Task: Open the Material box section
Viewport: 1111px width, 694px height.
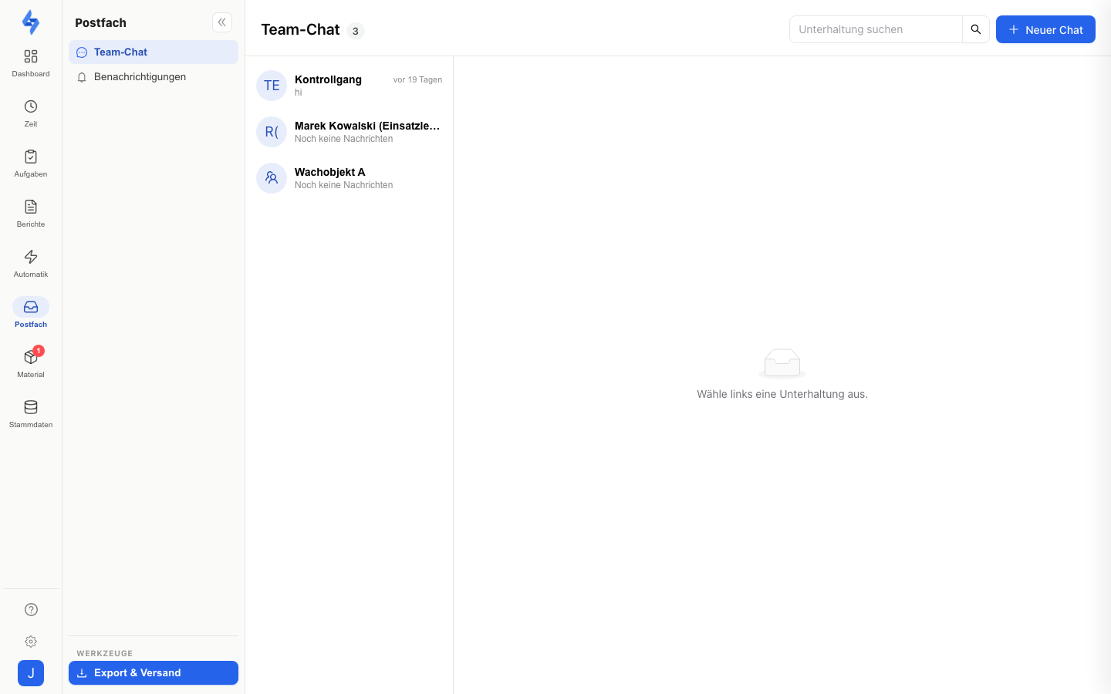Action: click(31, 364)
